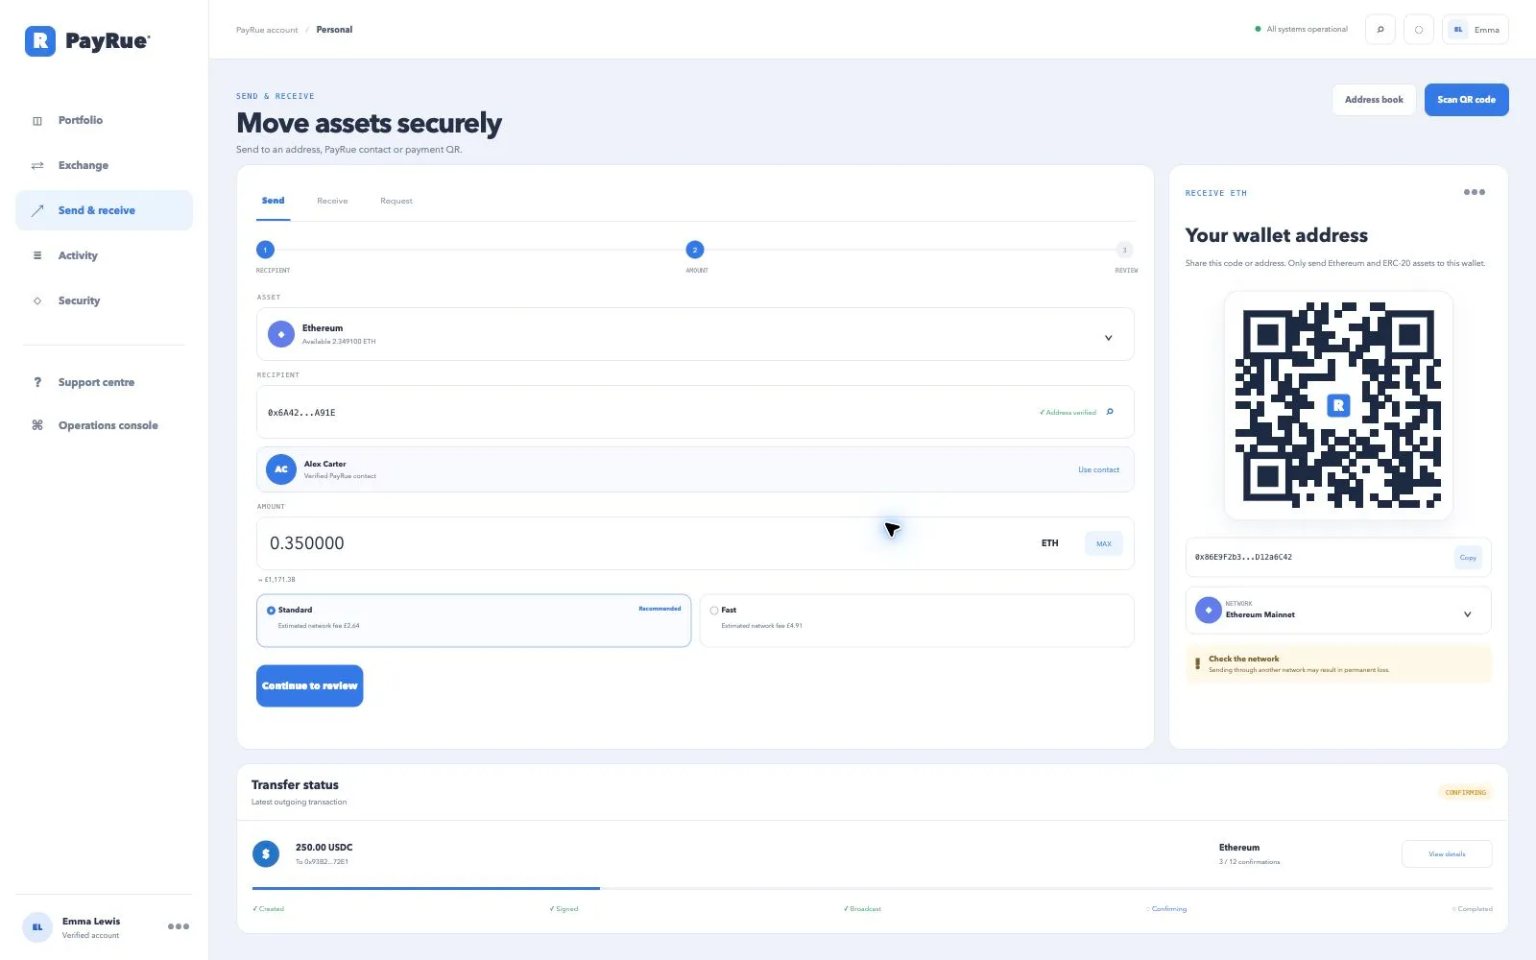Click the Created progress stage
1536x960 pixels.
point(269,909)
